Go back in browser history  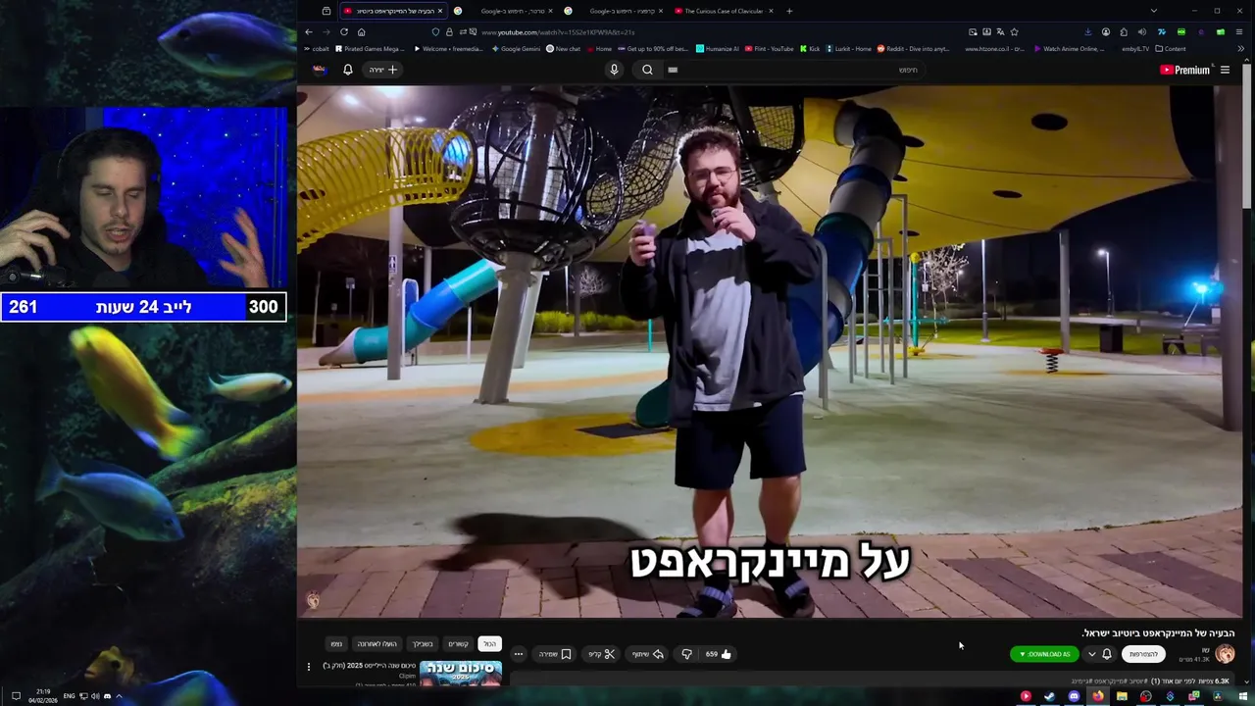click(x=309, y=31)
